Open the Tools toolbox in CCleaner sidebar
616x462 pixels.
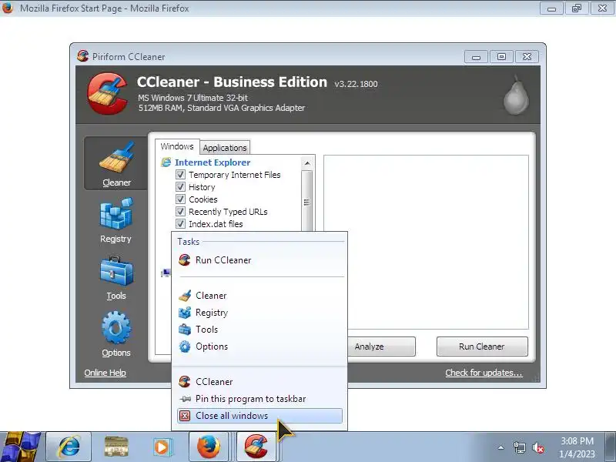(x=116, y=278)
